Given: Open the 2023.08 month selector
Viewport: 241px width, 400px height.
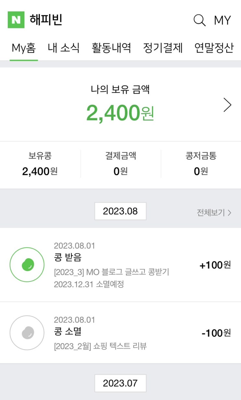Looking at the screenshot, I should 120,211.
